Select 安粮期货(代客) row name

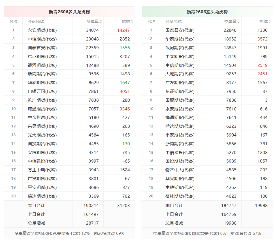tap(42, 153)
